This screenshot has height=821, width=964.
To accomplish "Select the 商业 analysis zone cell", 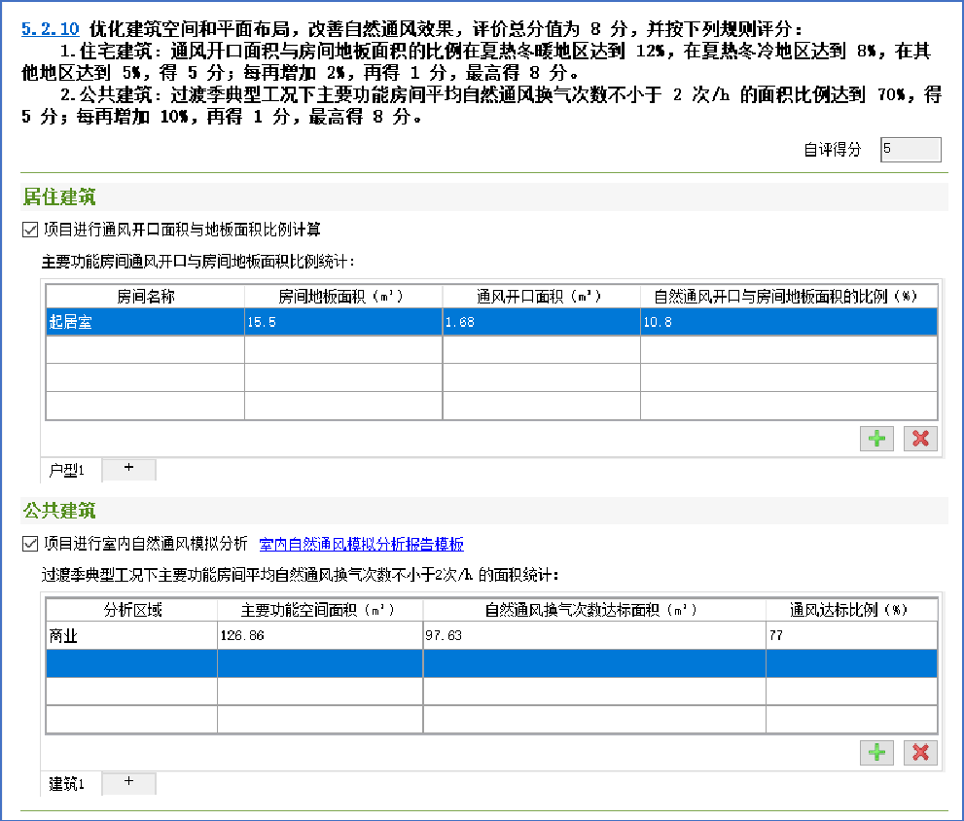I will click(131, 636).
